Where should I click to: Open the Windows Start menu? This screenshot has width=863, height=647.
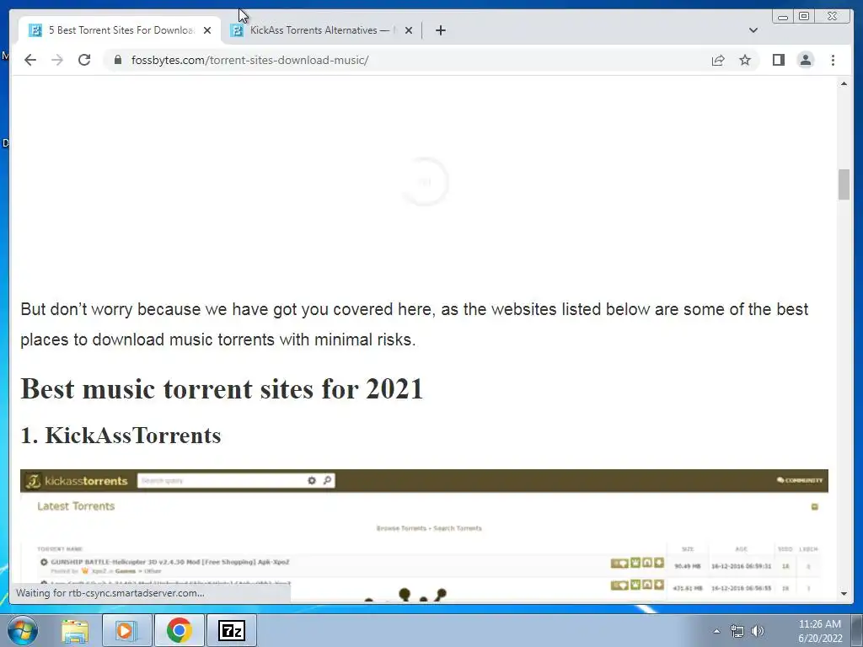[22, 630]
